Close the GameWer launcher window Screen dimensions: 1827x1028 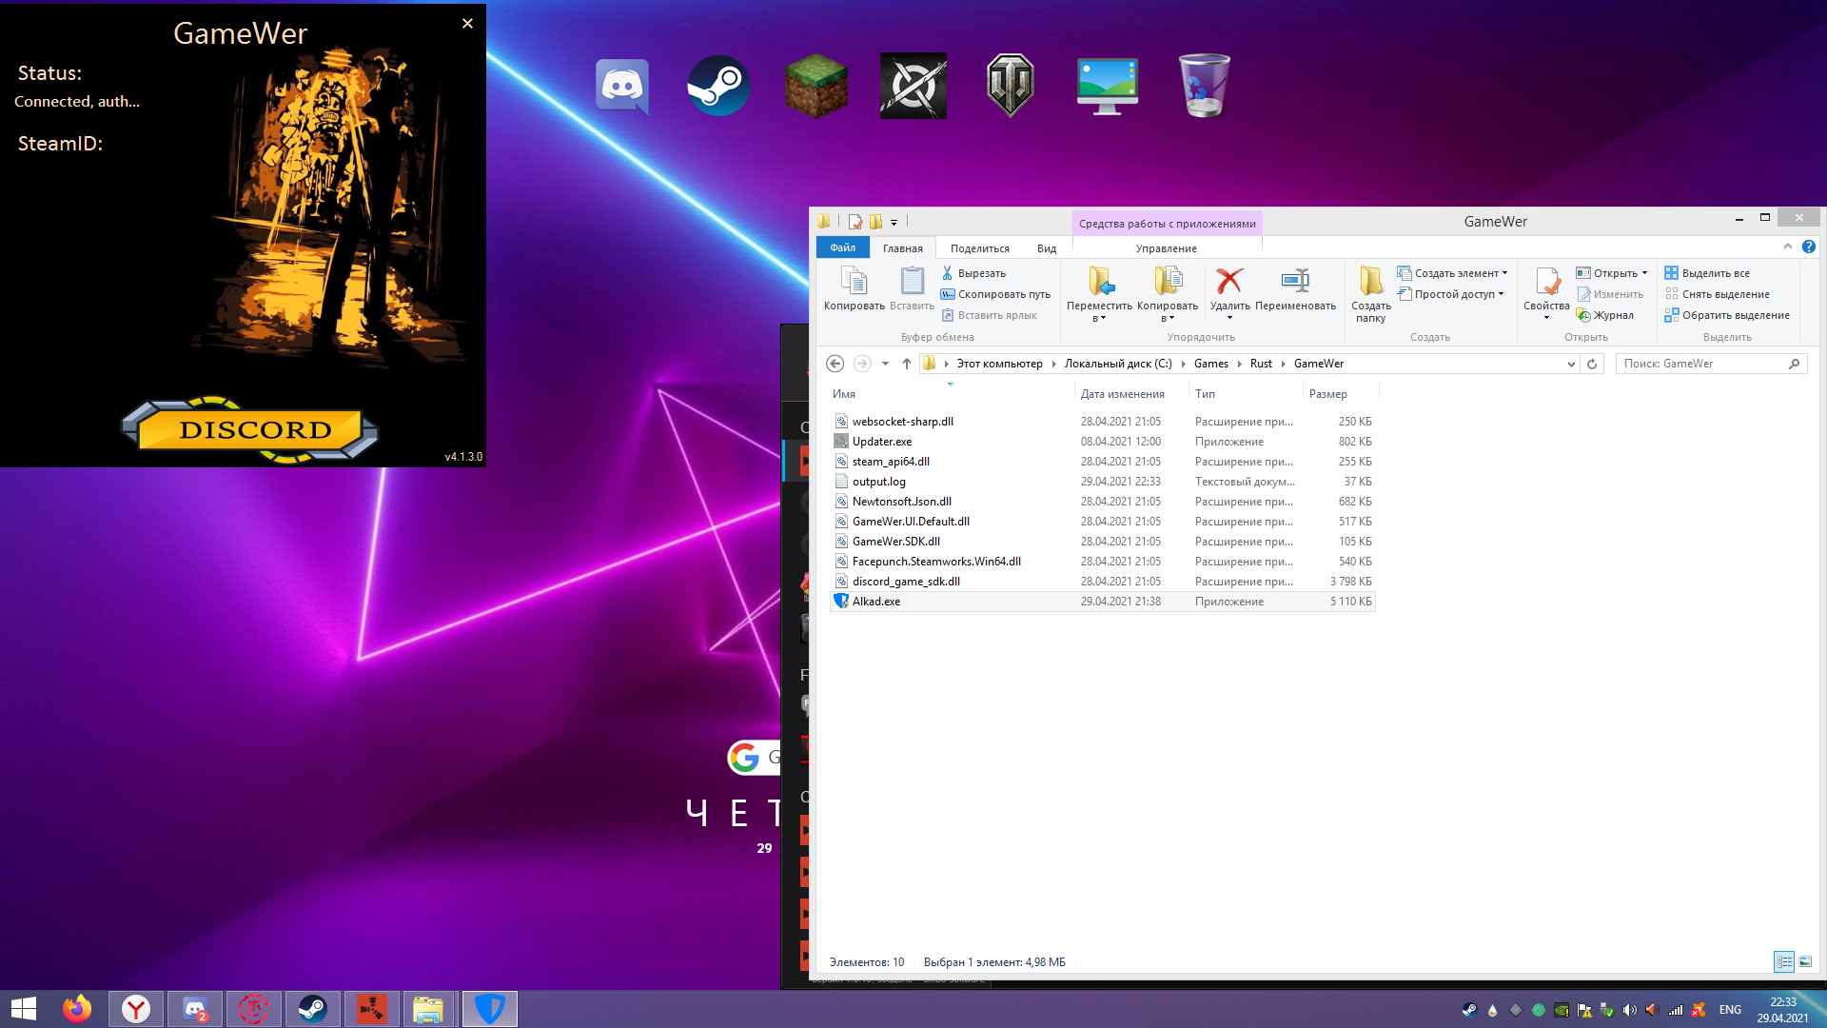pyautogui.click(x=467, y=23)
